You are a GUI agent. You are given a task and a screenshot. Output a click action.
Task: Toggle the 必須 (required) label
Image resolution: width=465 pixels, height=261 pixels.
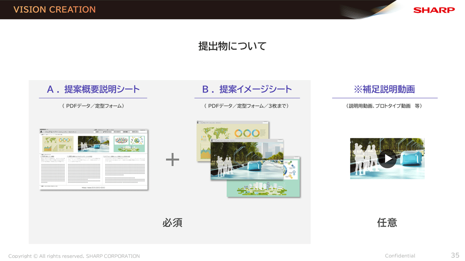coord(173,223)
